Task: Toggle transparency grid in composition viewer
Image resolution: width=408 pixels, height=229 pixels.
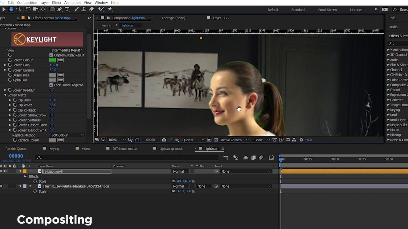Action: pos(216,140)
